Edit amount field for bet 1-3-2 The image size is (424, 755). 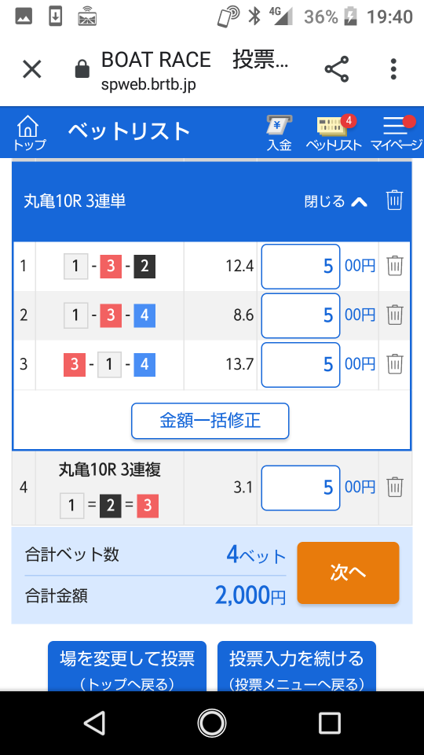pyautogui.click(x=301, y=267)
